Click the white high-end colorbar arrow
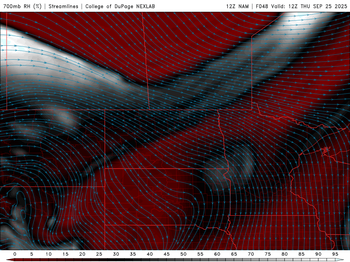The height and width of the screenshot is (262, 350). point(339,260)
